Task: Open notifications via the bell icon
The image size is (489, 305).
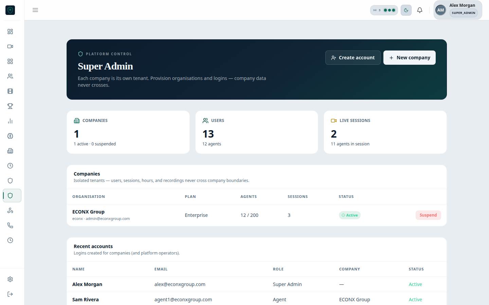Action: click(x=420, y=10)
